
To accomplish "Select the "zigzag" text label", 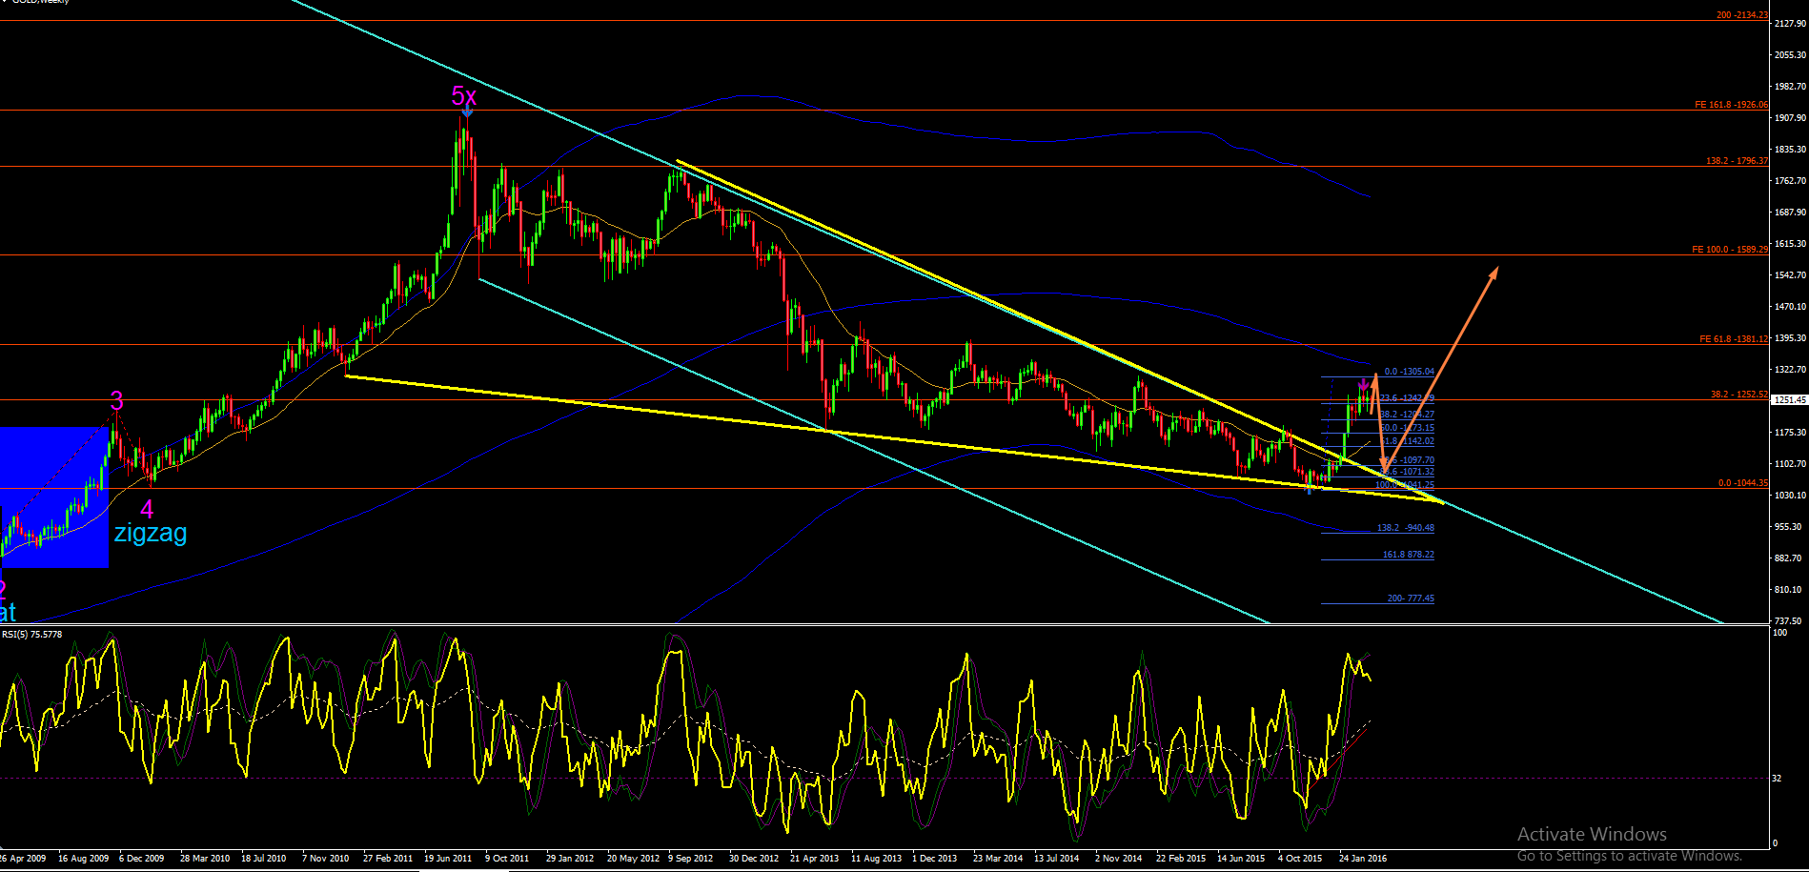I will pos(151,533).
